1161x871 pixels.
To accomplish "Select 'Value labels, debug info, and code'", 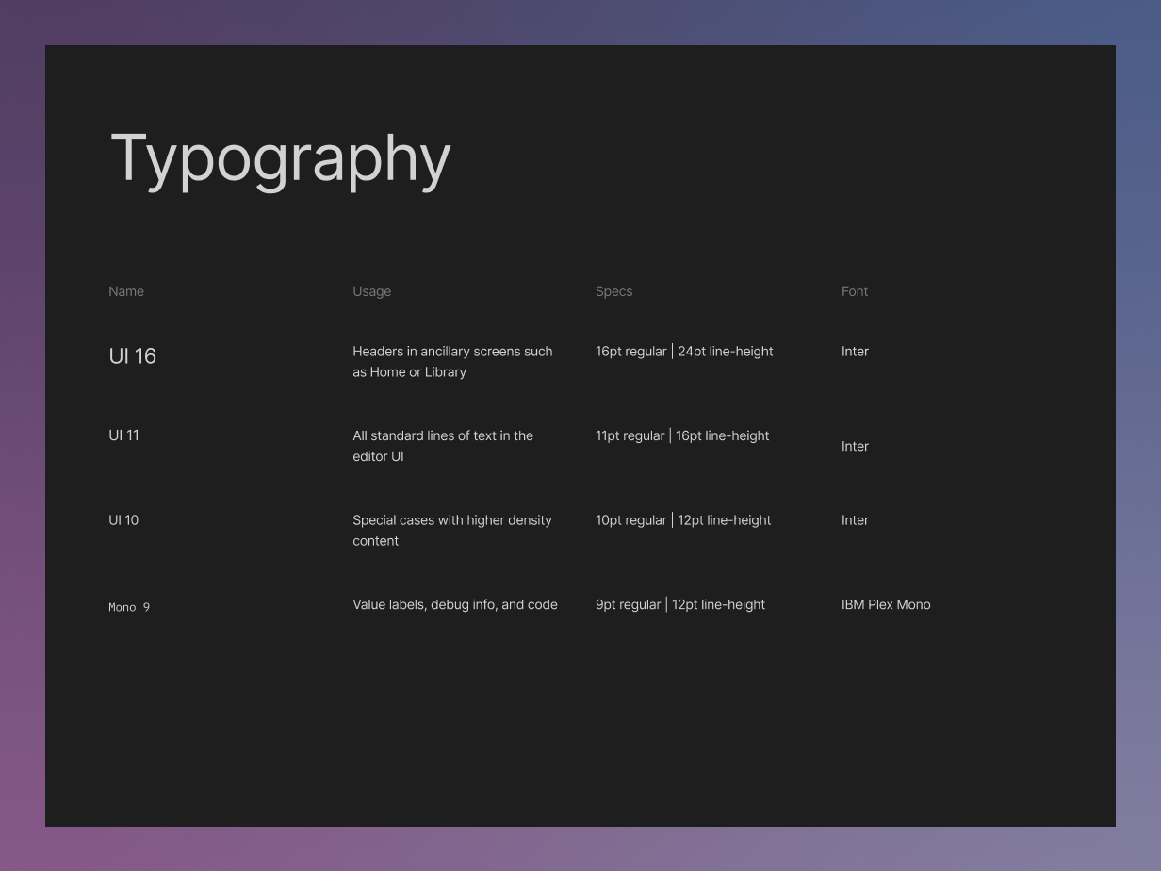I will (455, 605).
